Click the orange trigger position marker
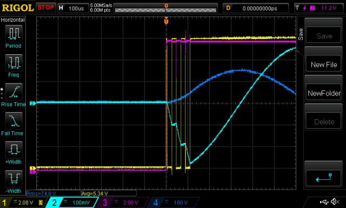346x208 pixels. click(167, 21)
